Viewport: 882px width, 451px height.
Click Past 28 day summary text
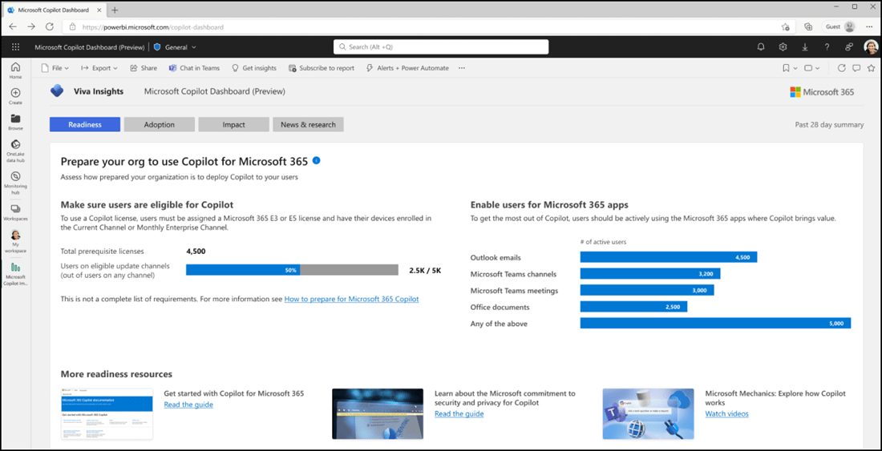830,125
